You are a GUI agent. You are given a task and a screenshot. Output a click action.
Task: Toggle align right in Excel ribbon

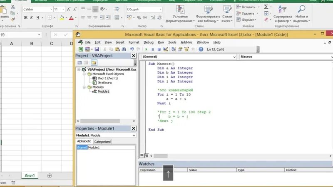[x=95, y=17]
